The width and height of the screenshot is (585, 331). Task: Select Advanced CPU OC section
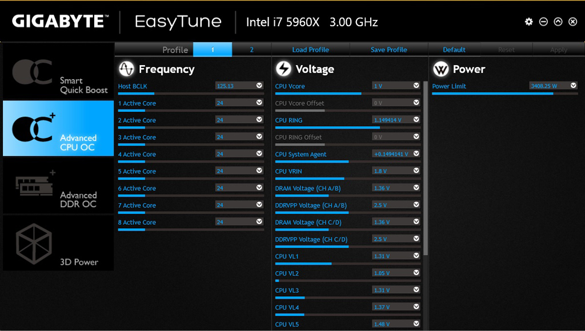point(58,128)
